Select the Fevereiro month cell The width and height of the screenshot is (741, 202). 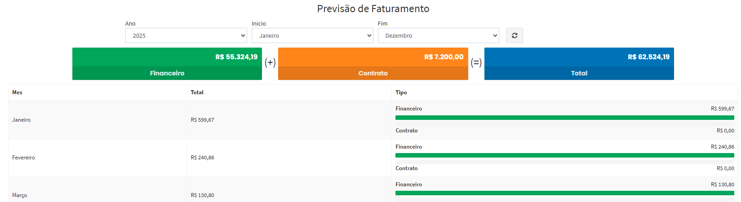[23, 158]
